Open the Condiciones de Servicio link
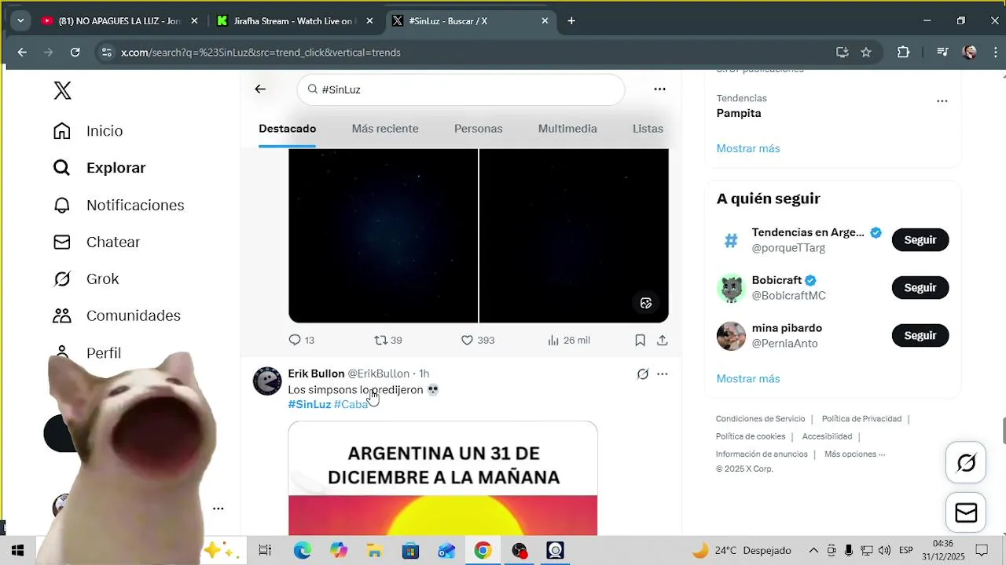 pos(760,419)
